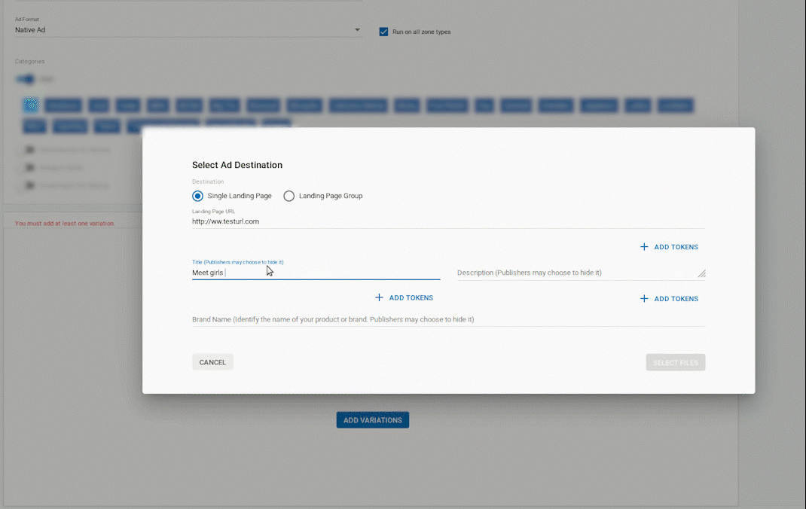The image size is (806, 509).
Task: Click plus icon beside top ADD TOKENS
Action: [644, 246]
